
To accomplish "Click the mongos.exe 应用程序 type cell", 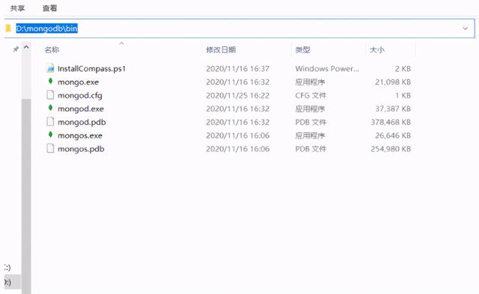I will (310, 136).
